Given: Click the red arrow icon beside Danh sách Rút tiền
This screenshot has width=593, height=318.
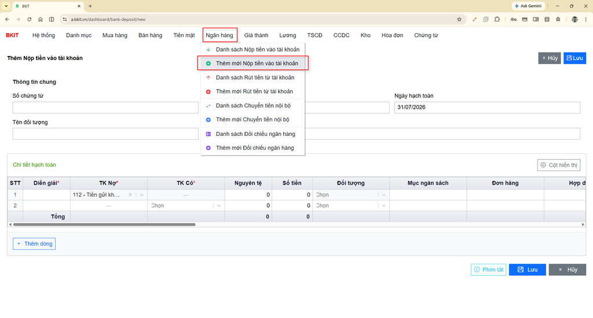Looking at the screenshot, I should [x=208, y=77].
